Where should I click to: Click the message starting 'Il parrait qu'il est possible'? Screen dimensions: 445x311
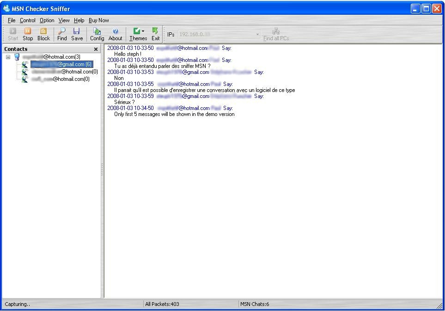[x=205, y=90]
